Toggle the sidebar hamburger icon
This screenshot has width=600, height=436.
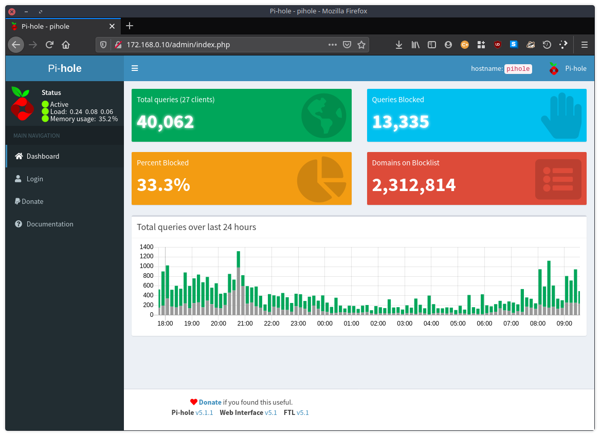[x=135, y=68]
